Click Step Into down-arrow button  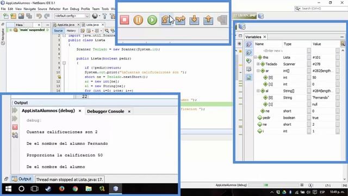click(194, 20)
